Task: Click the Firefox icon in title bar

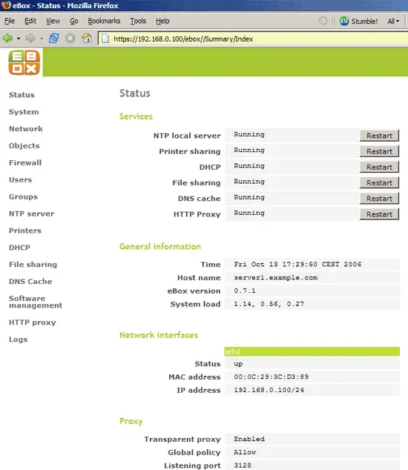Action: 6,5
